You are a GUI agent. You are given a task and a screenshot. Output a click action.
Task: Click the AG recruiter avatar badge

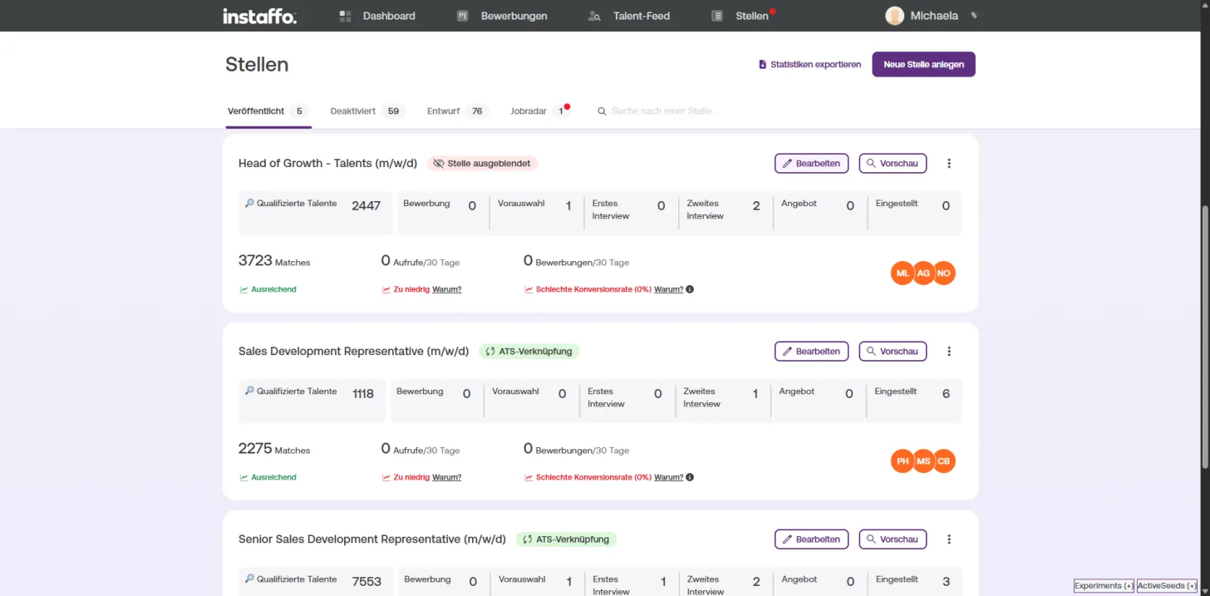coord(923,273)
